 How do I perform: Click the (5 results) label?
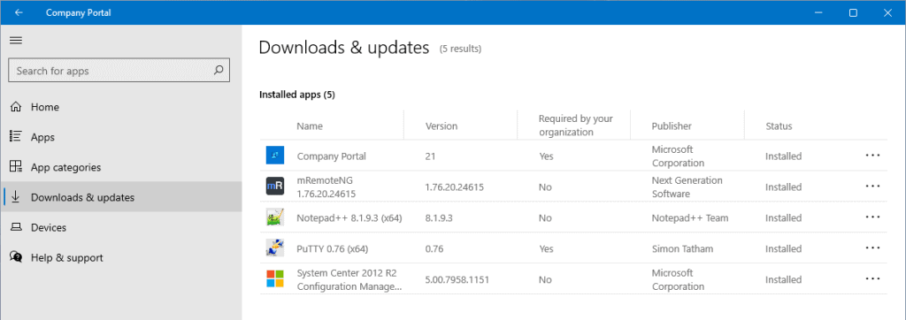460,50
